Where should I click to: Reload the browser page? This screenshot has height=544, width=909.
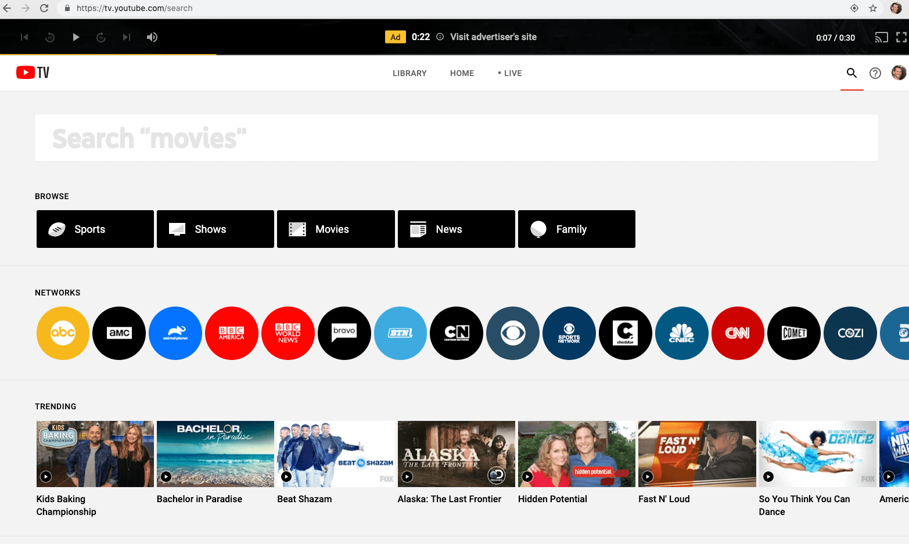click(44, 8)
